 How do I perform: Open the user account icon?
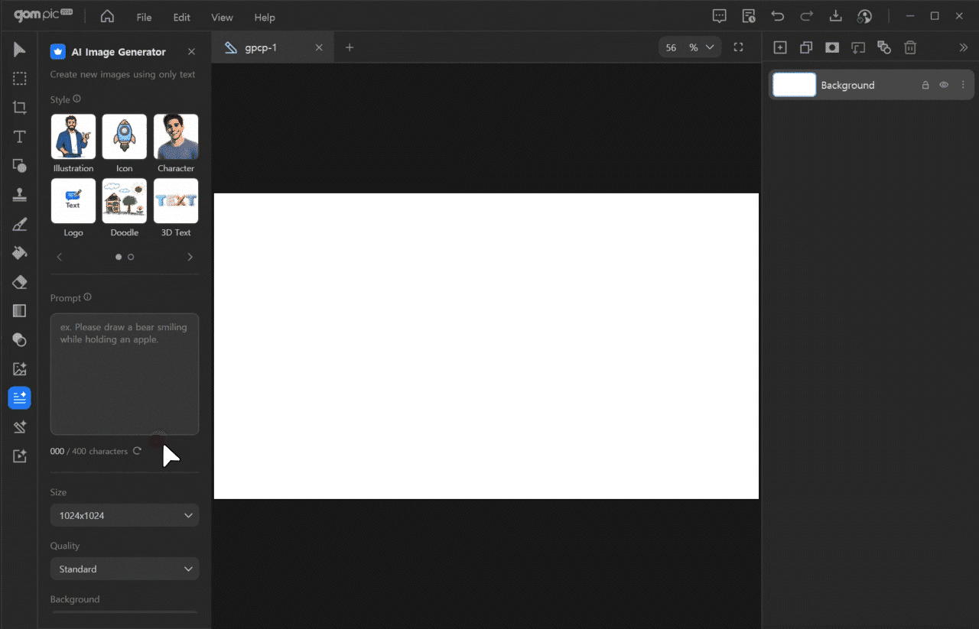865,16
